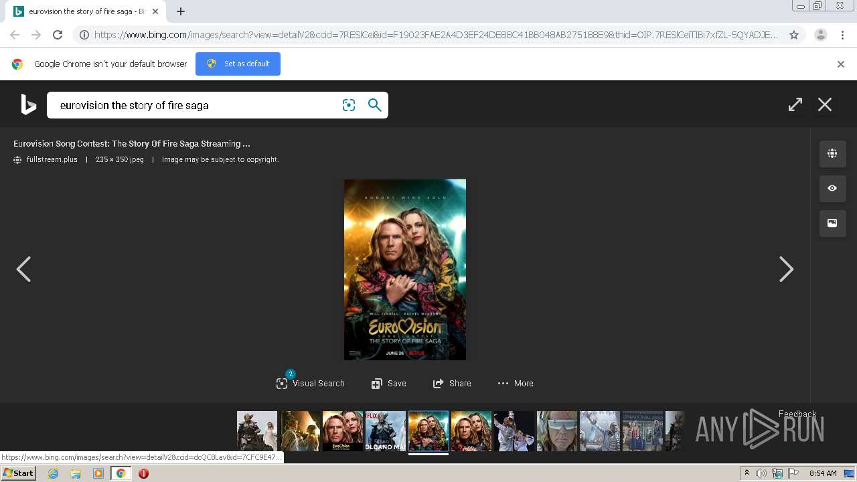Show hidden system tray icons
This screenshot has width=857, height=482.
click(747, 473)
